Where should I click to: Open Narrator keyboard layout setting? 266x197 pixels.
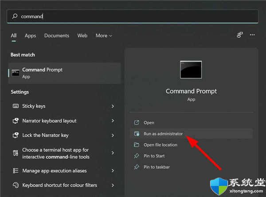point(64,121)
